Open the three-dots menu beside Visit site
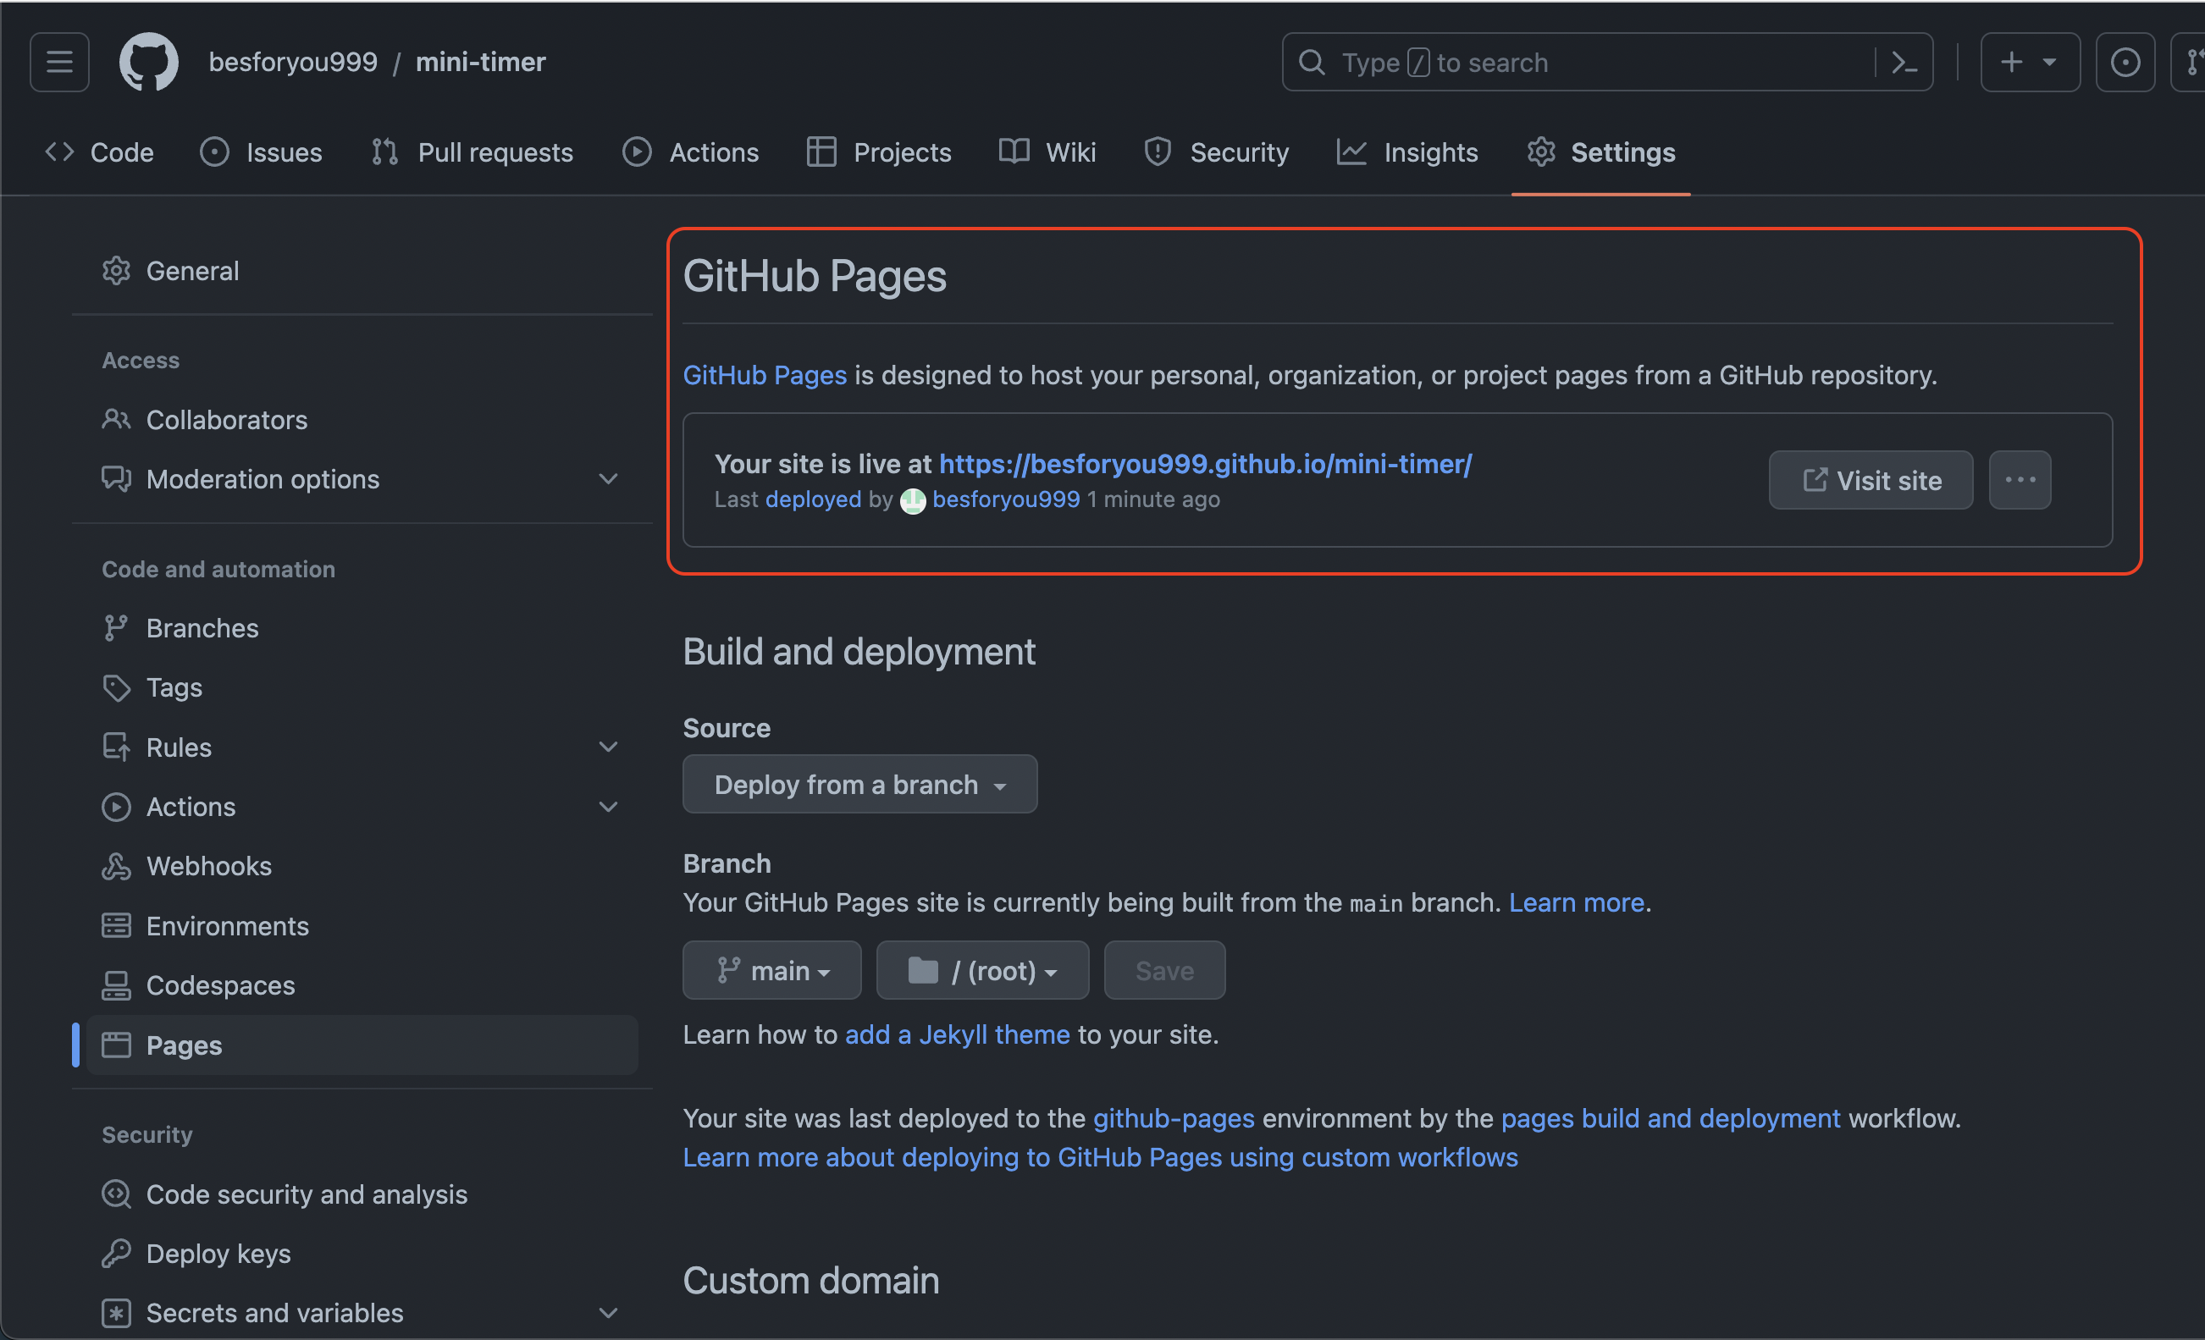The height and width of the screenshot is (1340, 2205). coord(2020,479)
